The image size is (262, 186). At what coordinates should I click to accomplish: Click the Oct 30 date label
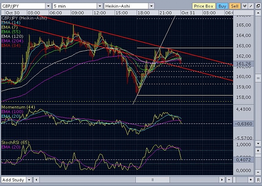[13, 13]
